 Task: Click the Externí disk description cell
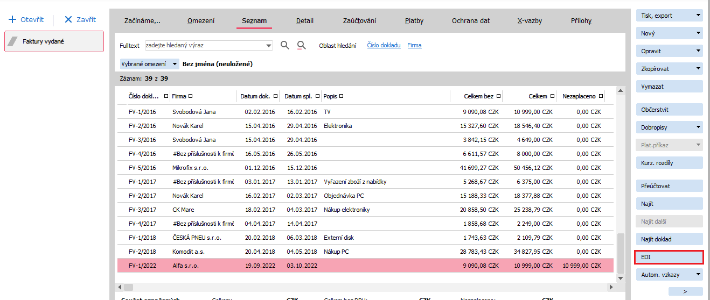point(339,238)
